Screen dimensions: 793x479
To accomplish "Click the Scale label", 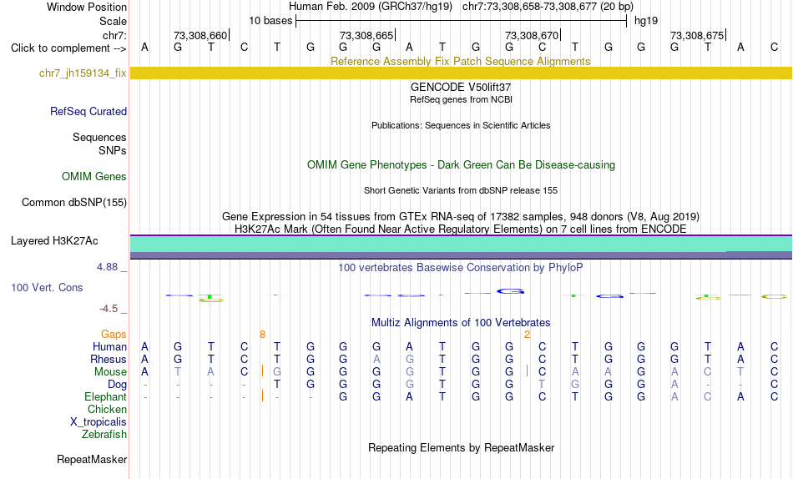I will 113,21.
